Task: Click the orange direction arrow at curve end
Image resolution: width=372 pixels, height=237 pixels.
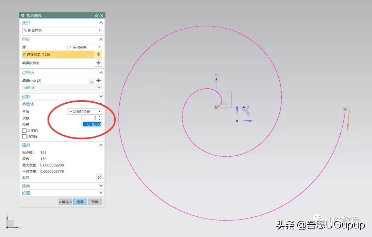Action: [348, 120]
